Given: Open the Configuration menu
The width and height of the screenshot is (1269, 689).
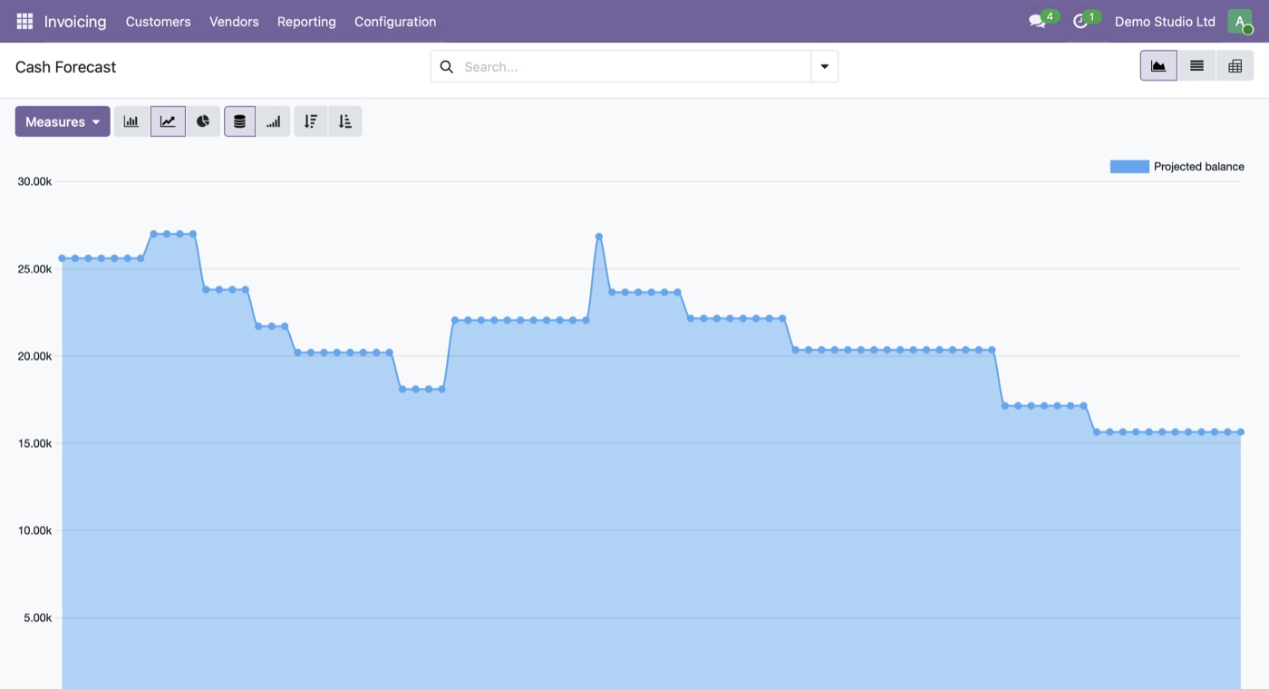Looking at the screenshot, I should point(395,21).
